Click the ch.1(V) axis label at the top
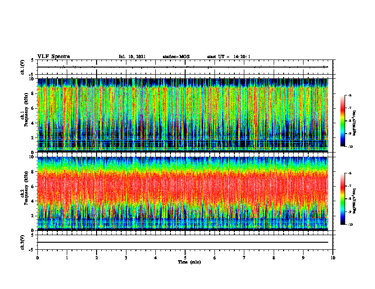The width and height of the screenshot is (375, 289). [22, 67]
